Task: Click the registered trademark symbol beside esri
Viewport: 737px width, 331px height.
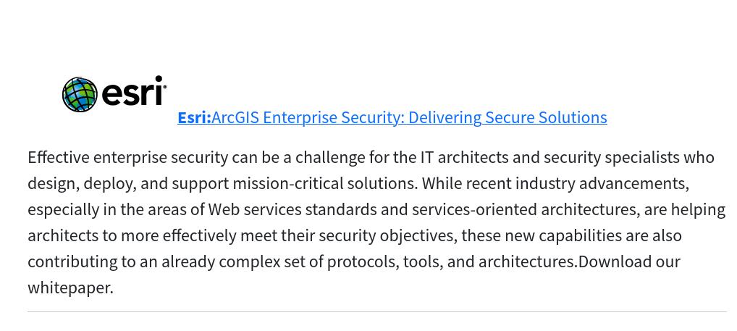Action: click(165, 88)
